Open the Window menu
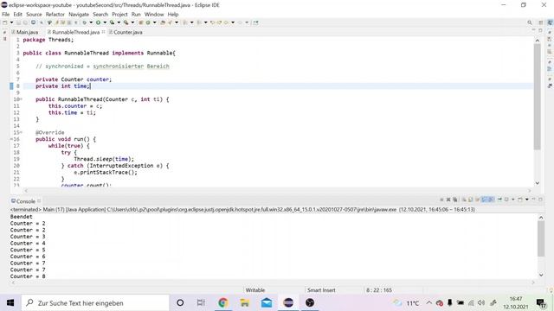554x311 pixels. (154, 14)
